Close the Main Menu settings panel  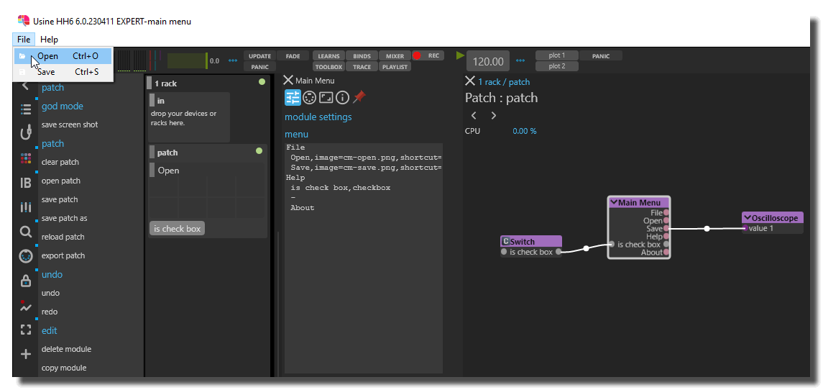(288, 80)
